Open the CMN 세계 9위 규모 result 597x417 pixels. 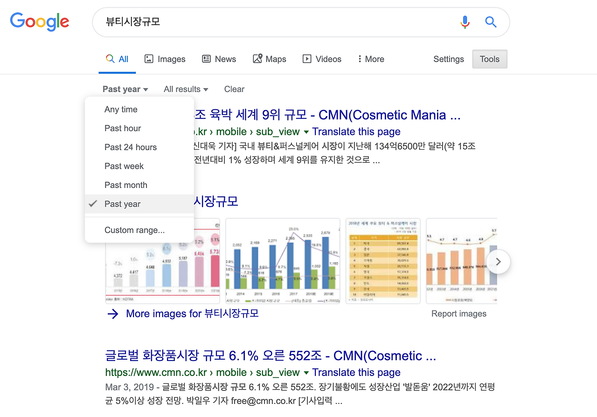[327, 115]
